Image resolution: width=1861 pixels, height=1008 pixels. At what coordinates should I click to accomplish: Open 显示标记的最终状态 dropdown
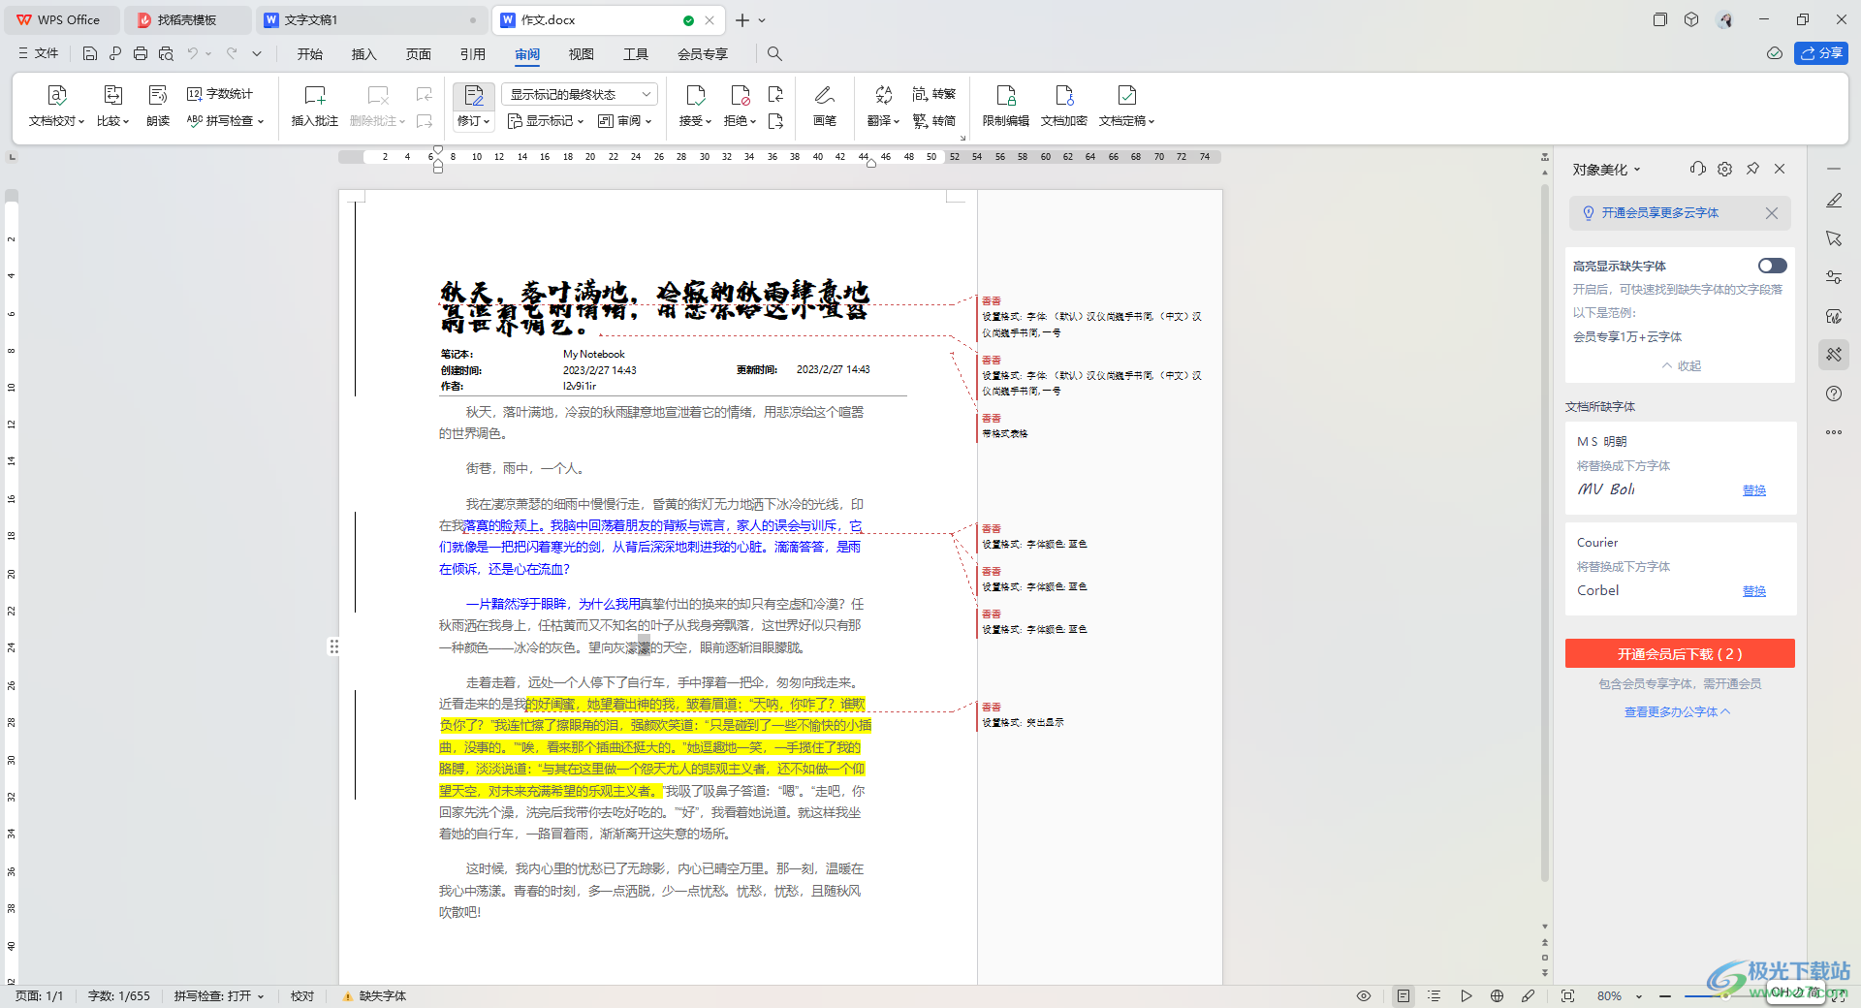580,94
